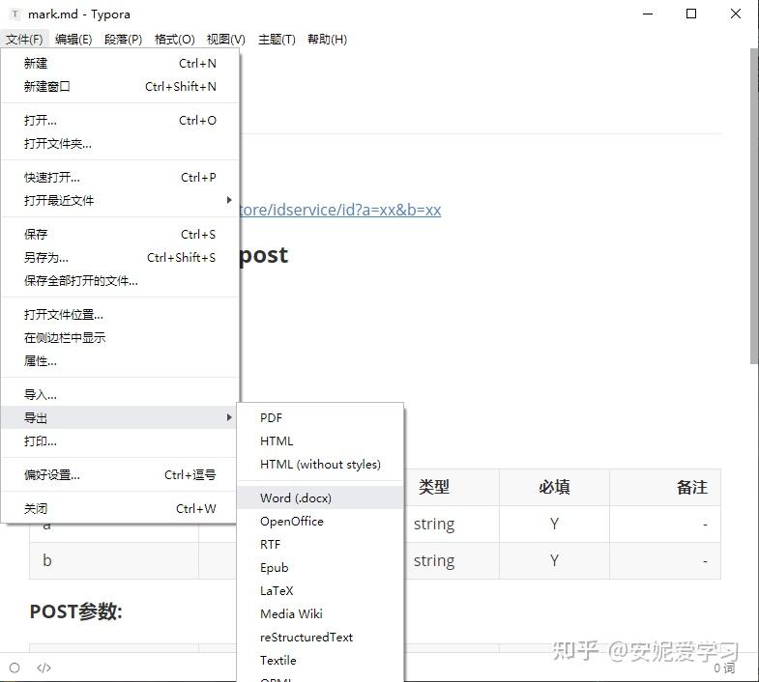Minimize the Typora window
This screenshot has height=682, width=759.
click(648, 14)
